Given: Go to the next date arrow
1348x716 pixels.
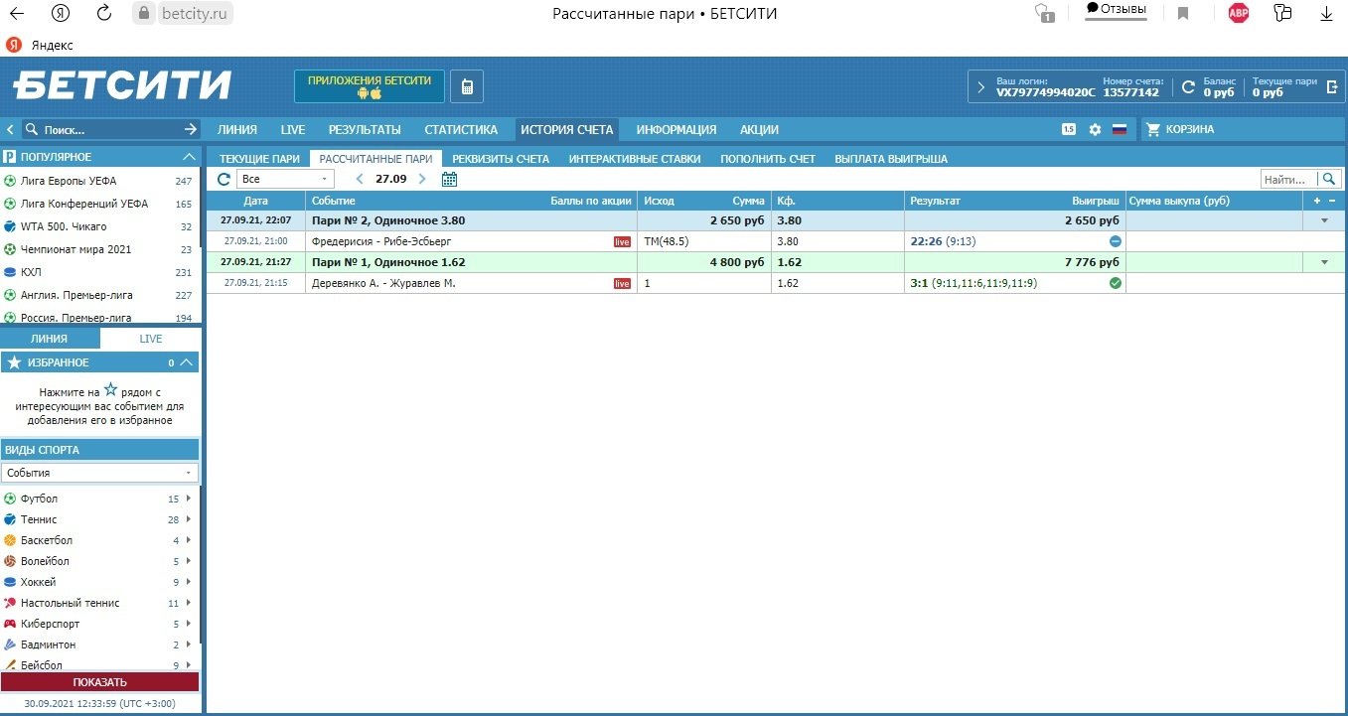Looking at the screenshot, I should coord(422,179).
